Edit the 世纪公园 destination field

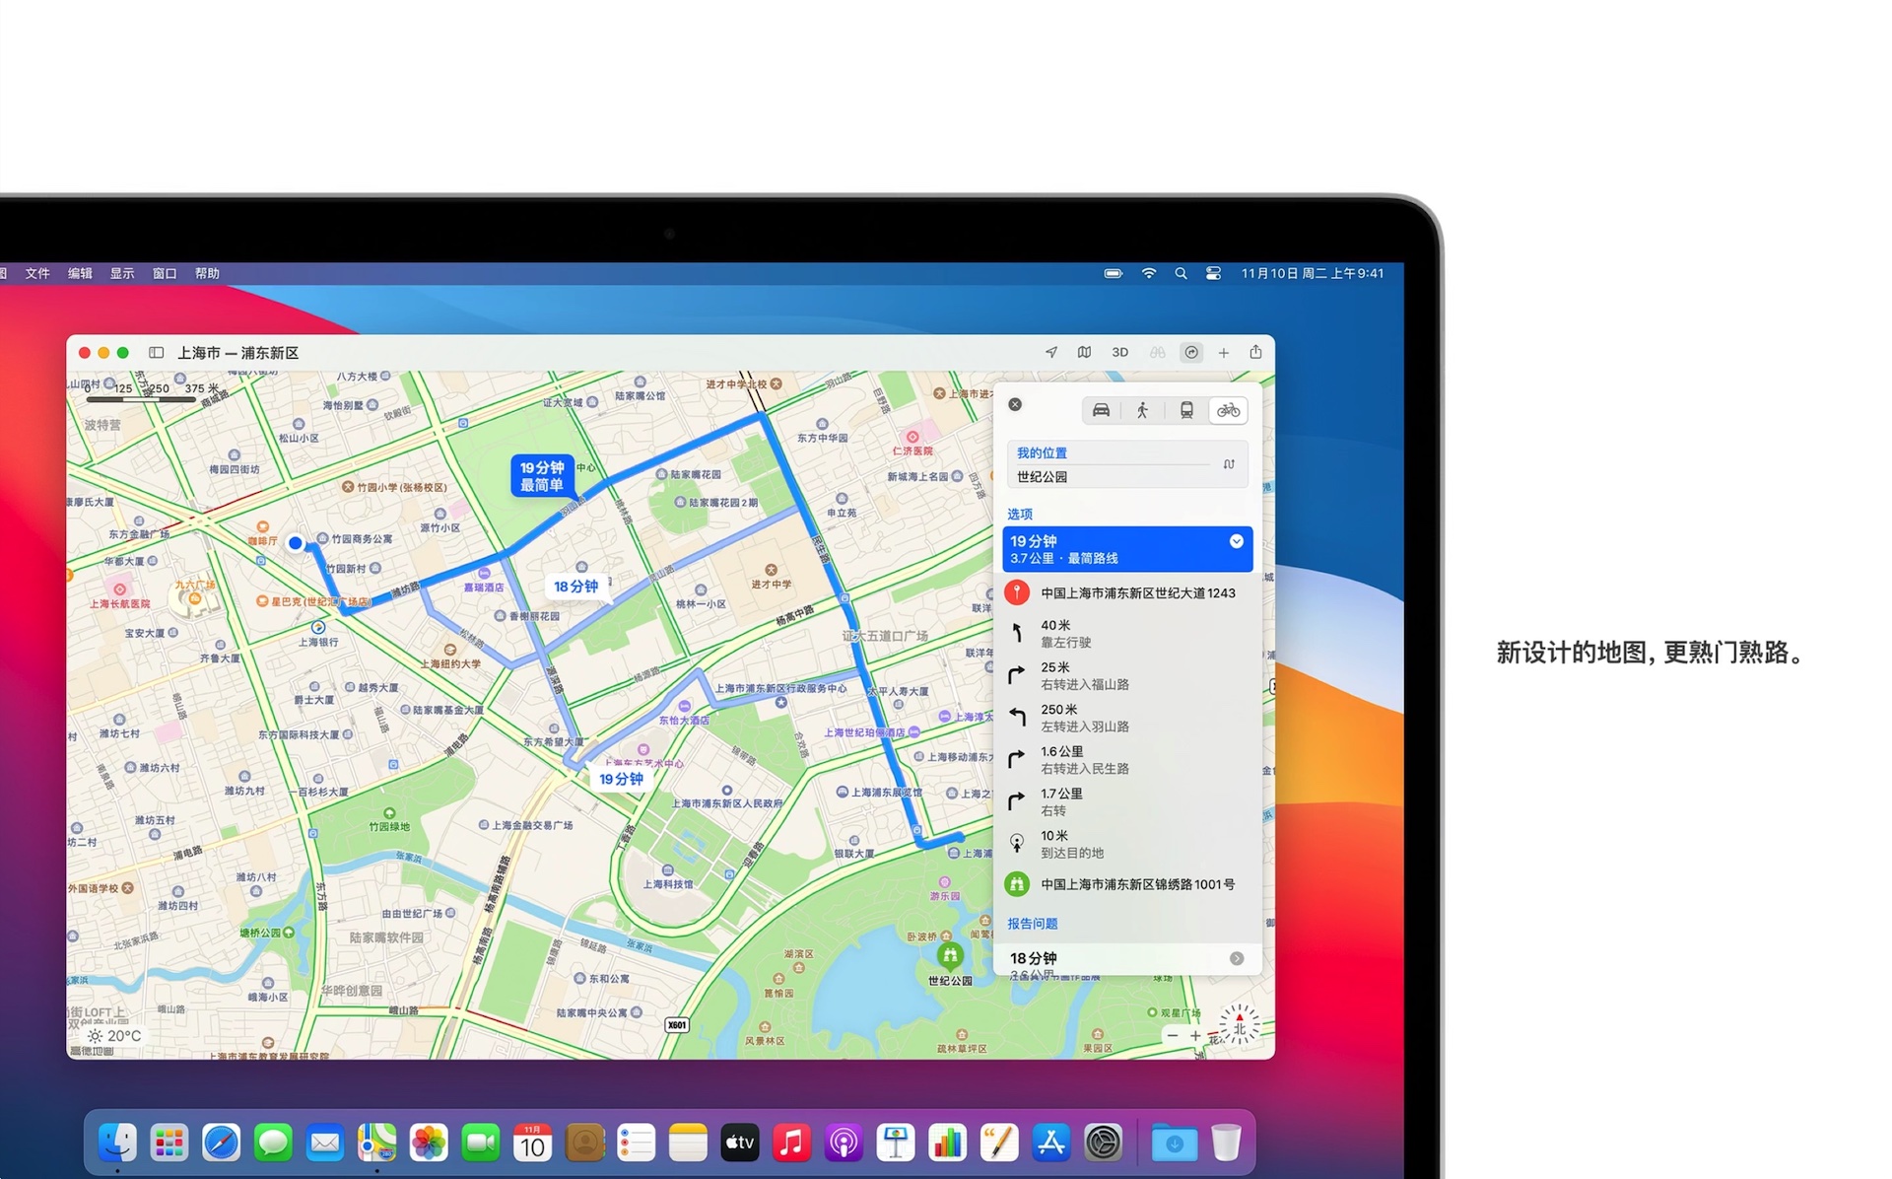[x=1112, y=477]
